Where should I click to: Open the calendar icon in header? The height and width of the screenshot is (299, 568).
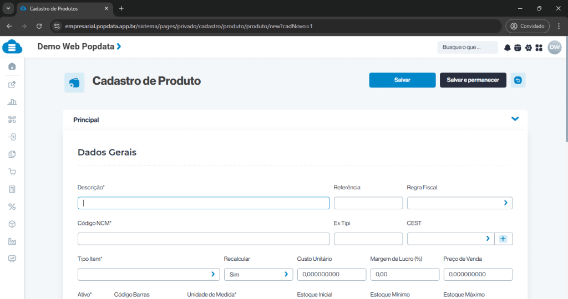[x=518, y=48]
